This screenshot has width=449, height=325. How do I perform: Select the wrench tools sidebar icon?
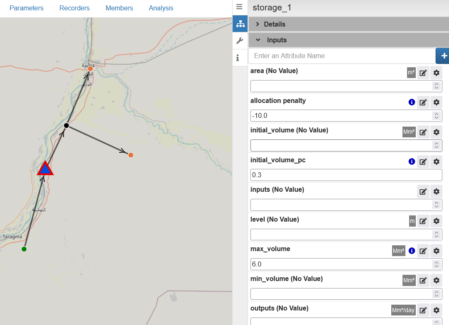(x=240, y=41)
